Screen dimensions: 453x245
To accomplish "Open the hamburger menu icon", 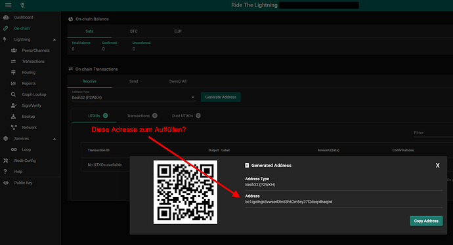I will tap(8, 5).
